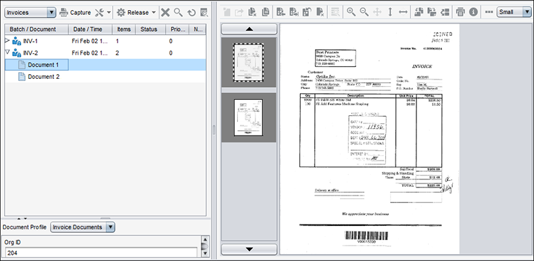Click the append page after icon
Screen dimensions: 534x261
(294, 12)
